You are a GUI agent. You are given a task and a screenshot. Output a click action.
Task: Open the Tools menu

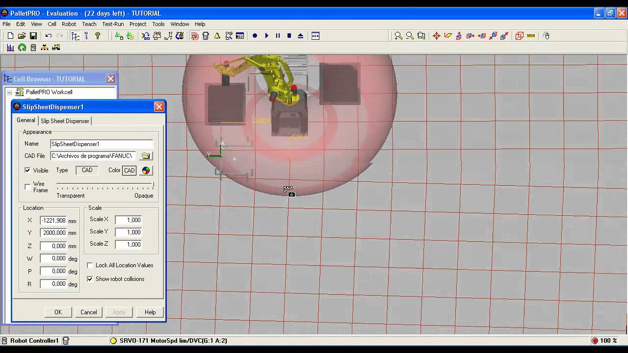pyautogui.click(x=158, y=24)
